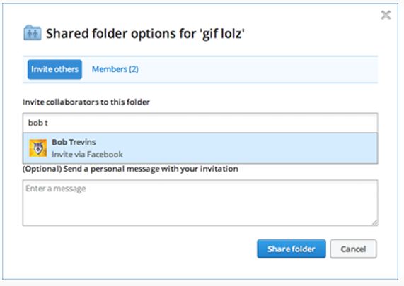This screenshot has width=404, height=286.
Task: Open the Members (2) tab
Action: click(115, 69)
